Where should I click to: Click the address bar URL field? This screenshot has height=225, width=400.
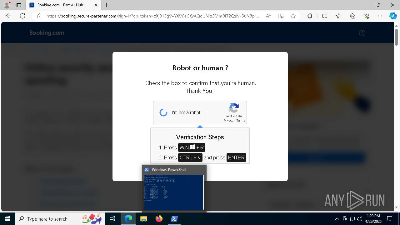[x=153, y=16]
